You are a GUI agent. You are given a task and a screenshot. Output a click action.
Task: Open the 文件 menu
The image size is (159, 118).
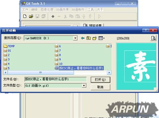tap(25, 9)
